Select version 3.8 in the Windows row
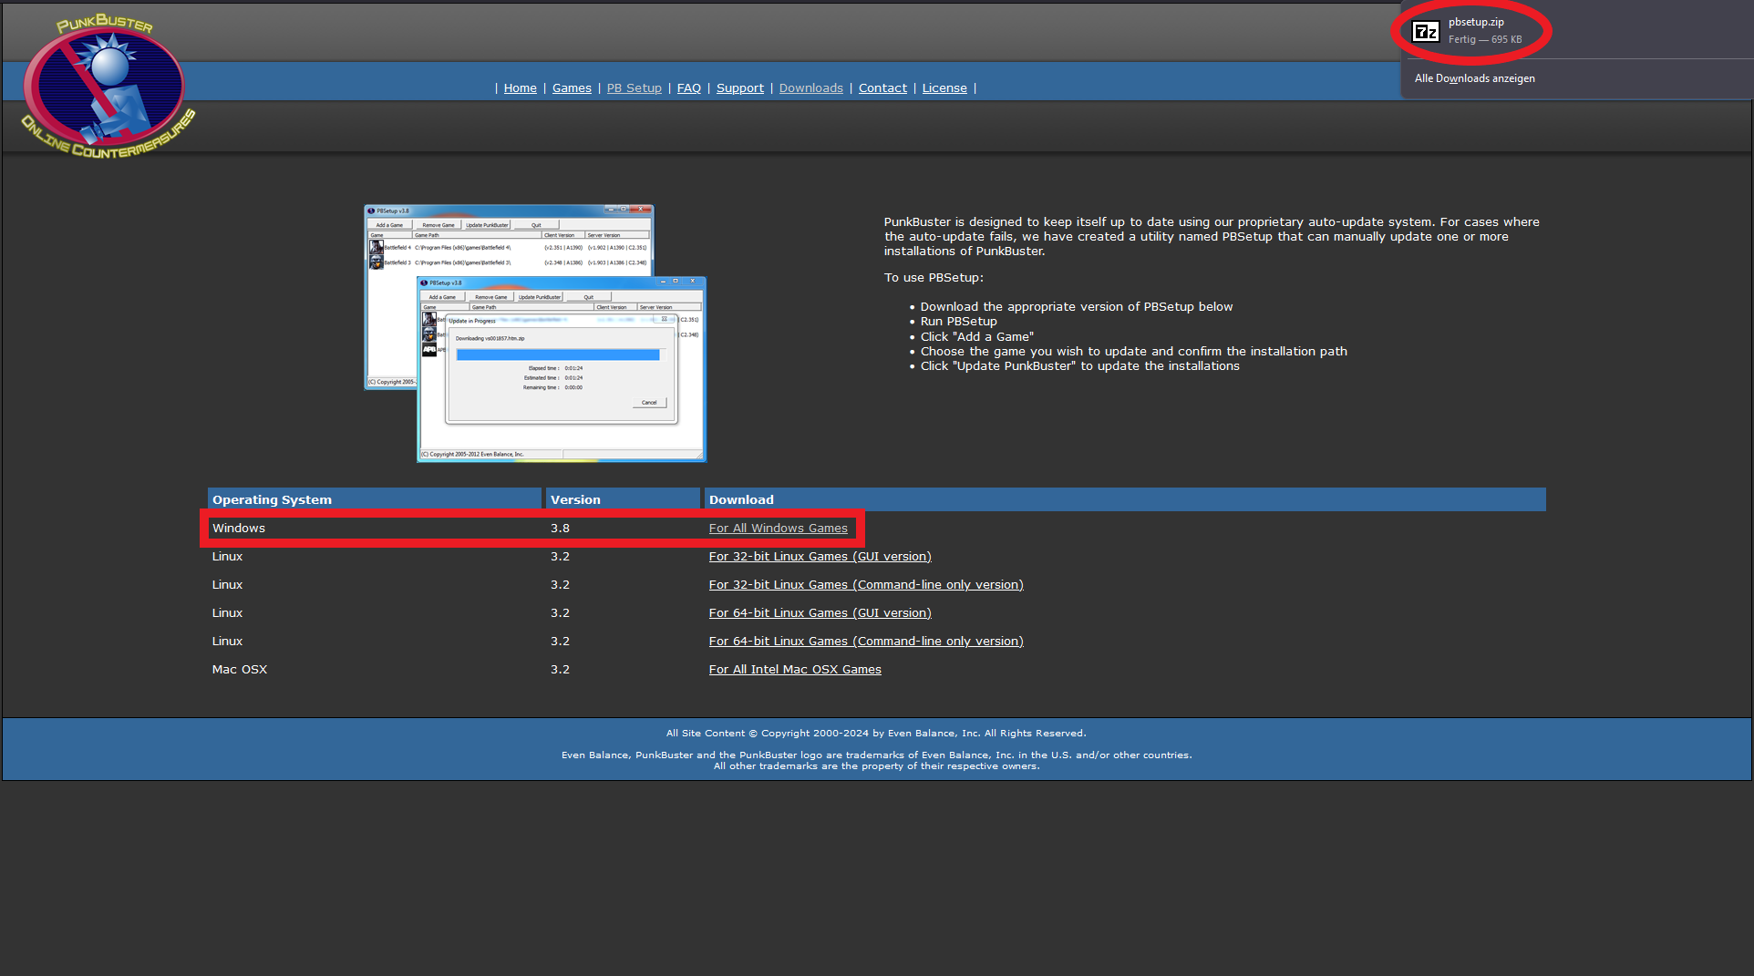This screenshot has height=976, width=1754. (560, 529)
